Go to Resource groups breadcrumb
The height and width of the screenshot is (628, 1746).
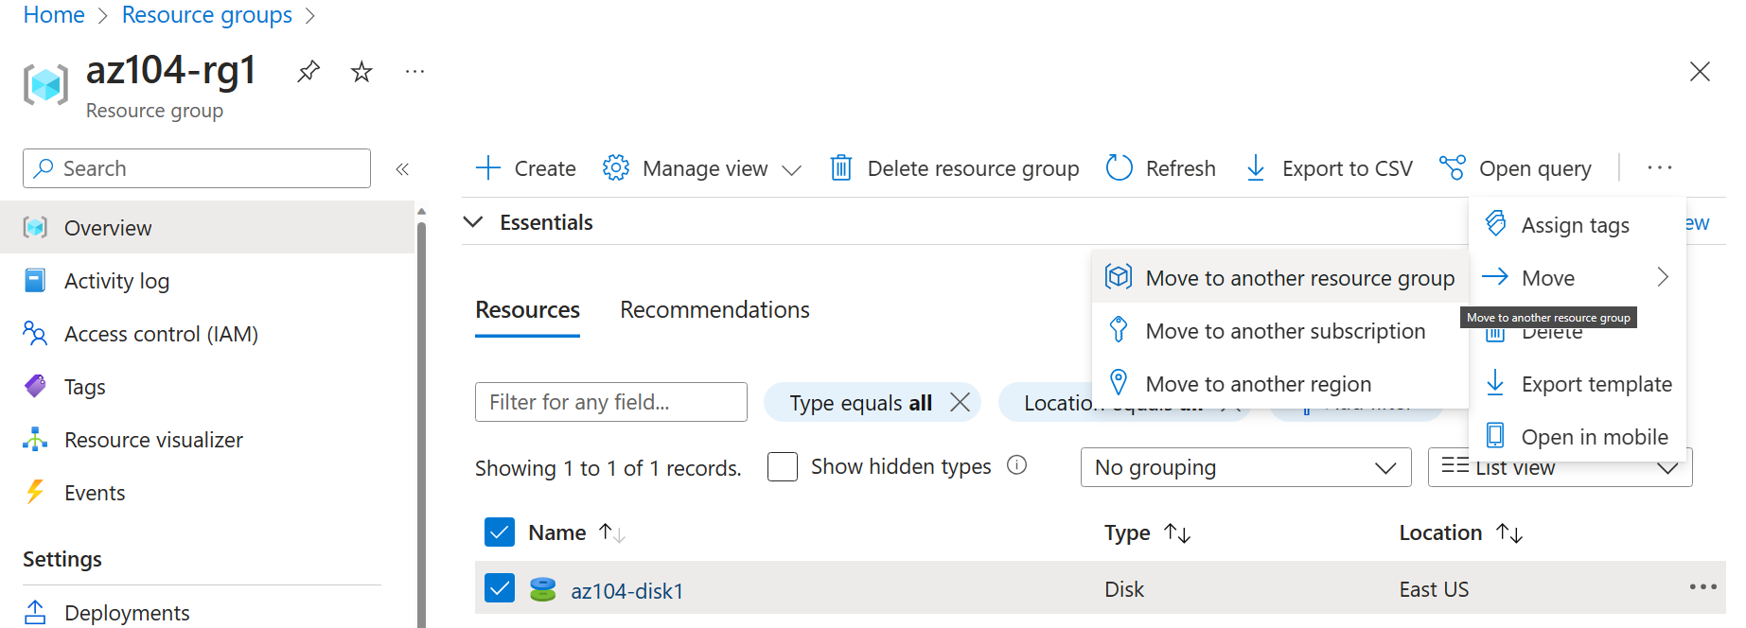point(206,15)
